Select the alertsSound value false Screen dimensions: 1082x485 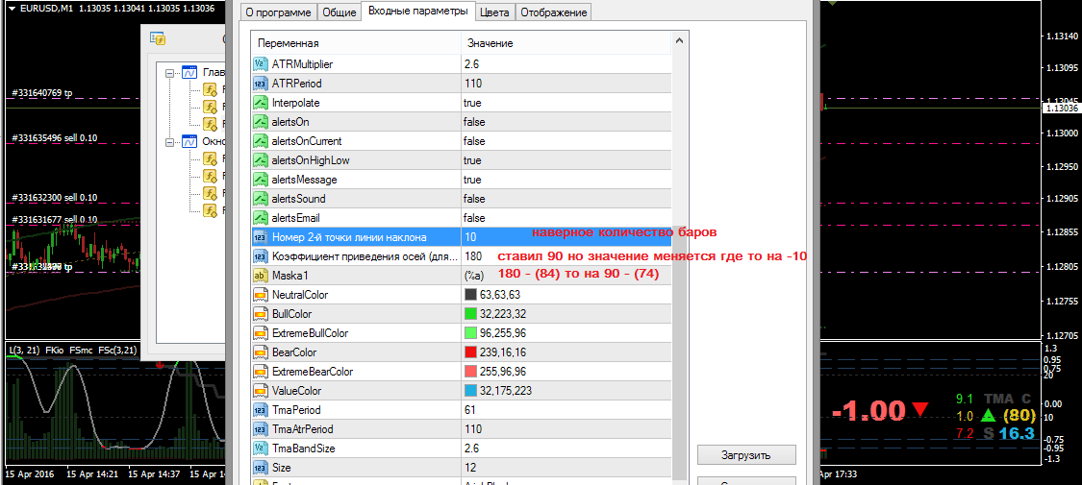[x=474, y=199]
